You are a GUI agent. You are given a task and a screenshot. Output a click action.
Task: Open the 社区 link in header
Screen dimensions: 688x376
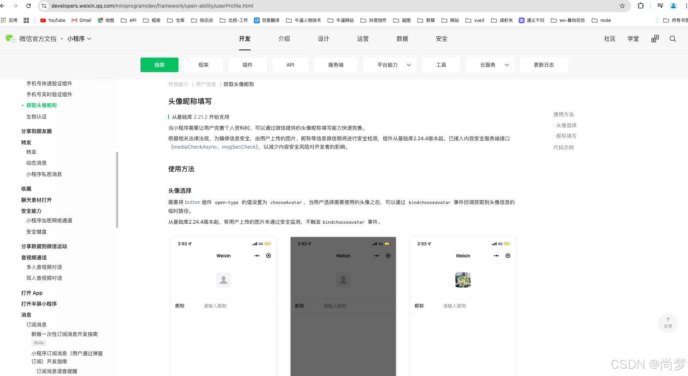click(x=610, y=39)
